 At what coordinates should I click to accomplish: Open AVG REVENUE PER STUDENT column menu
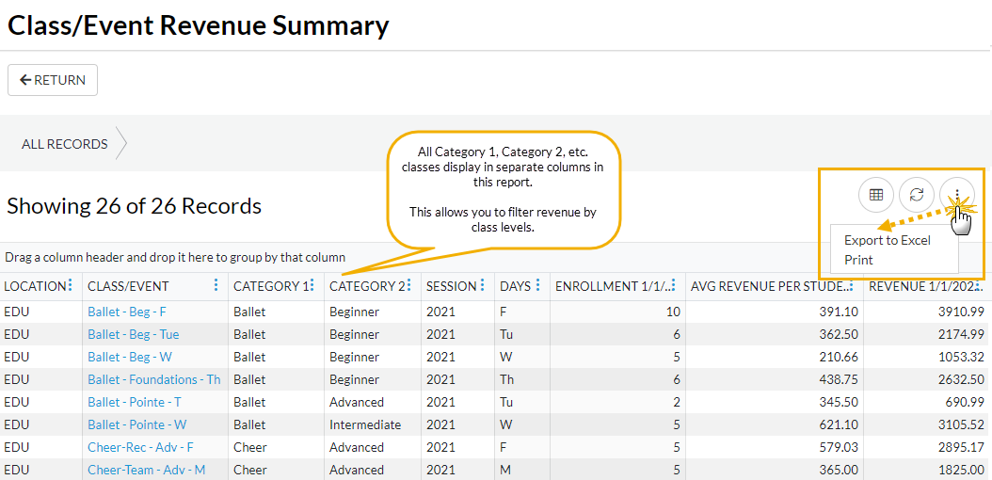pos(851,285)
